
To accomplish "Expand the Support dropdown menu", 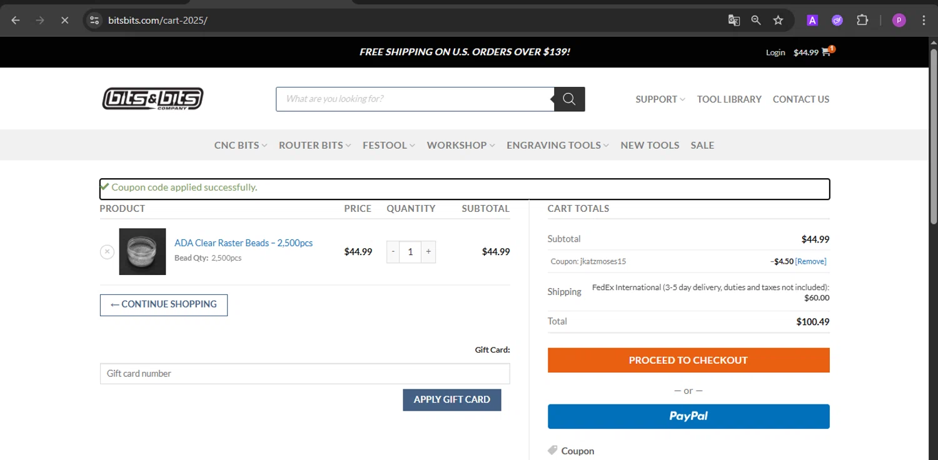I will [660, 99].
